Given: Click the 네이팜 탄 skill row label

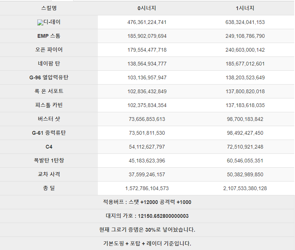Looking at the screenshot, I should (x=49, y=64).
